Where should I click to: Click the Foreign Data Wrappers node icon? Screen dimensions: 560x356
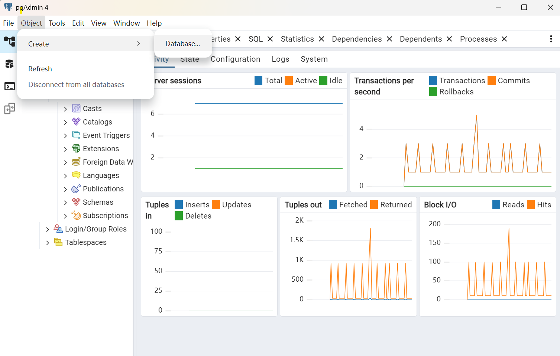[x=76, y=162]
